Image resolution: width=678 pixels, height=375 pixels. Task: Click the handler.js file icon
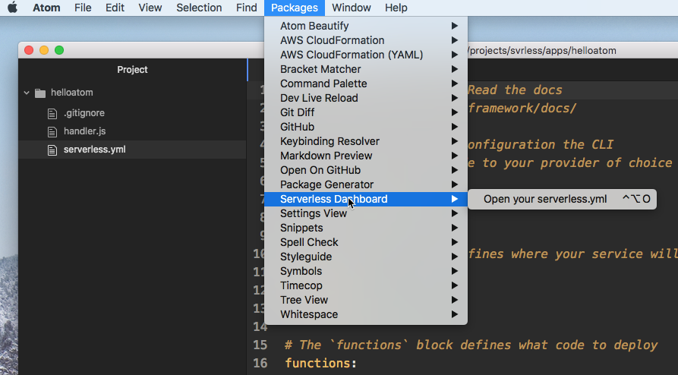[52, 131]
